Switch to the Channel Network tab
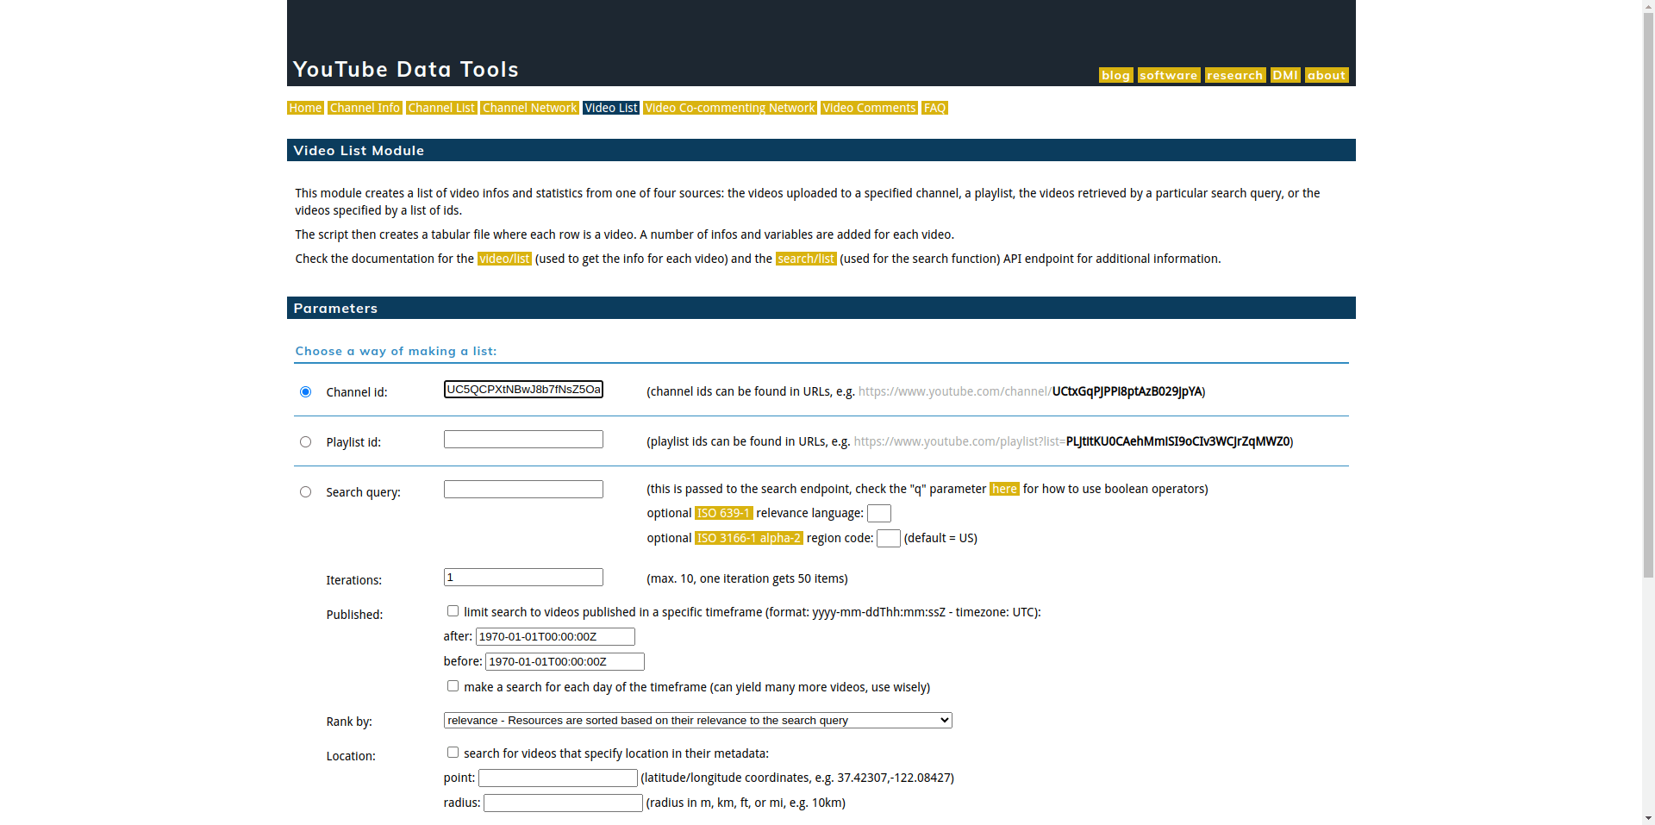 point(528,108)
